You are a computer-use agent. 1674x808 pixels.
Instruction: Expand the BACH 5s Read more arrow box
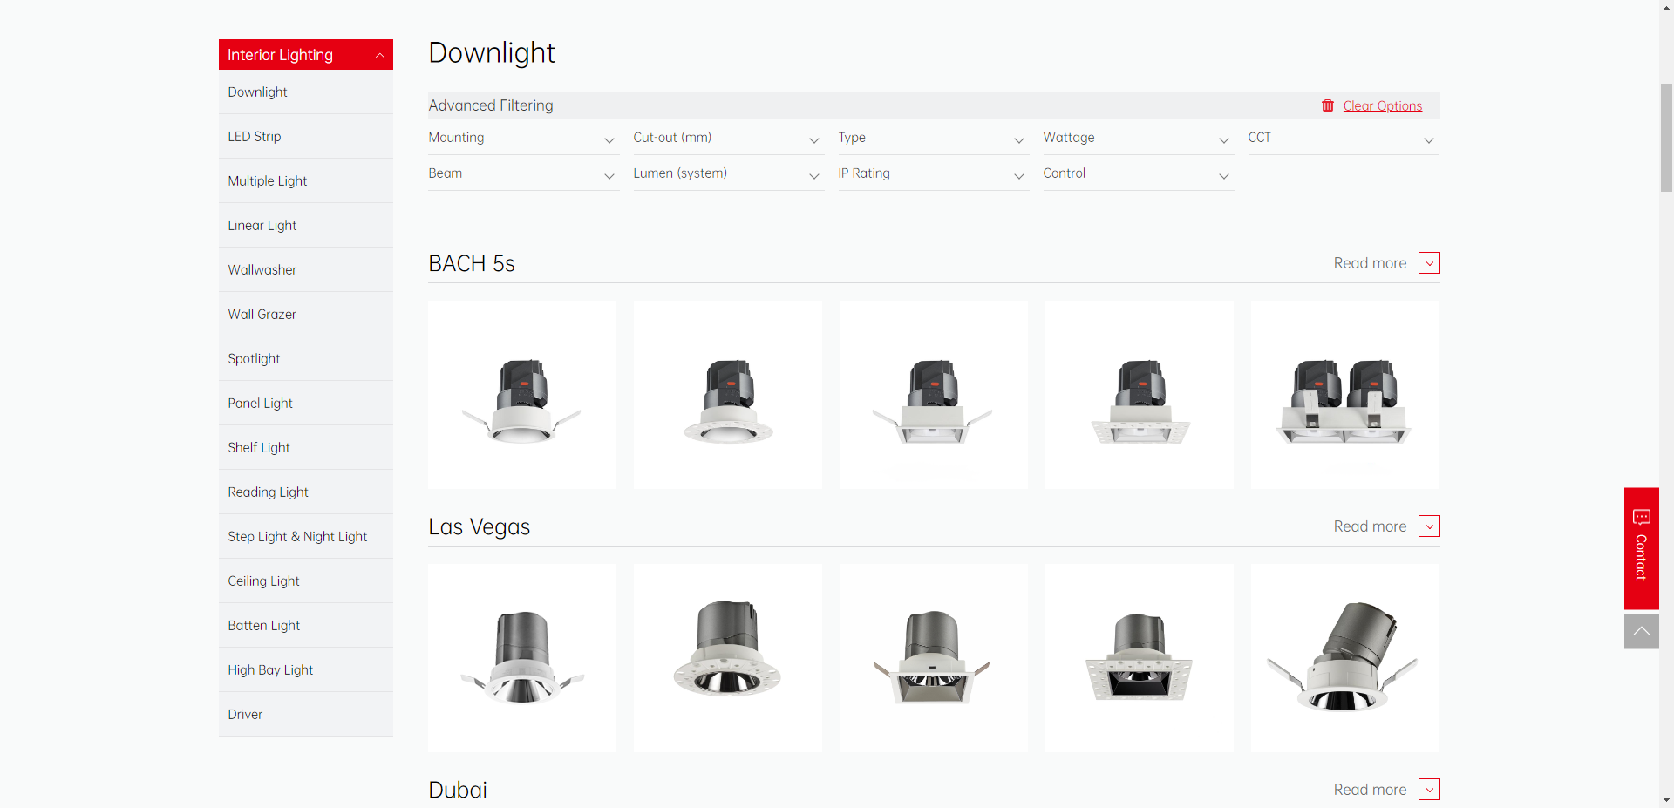pos(1429,263)
